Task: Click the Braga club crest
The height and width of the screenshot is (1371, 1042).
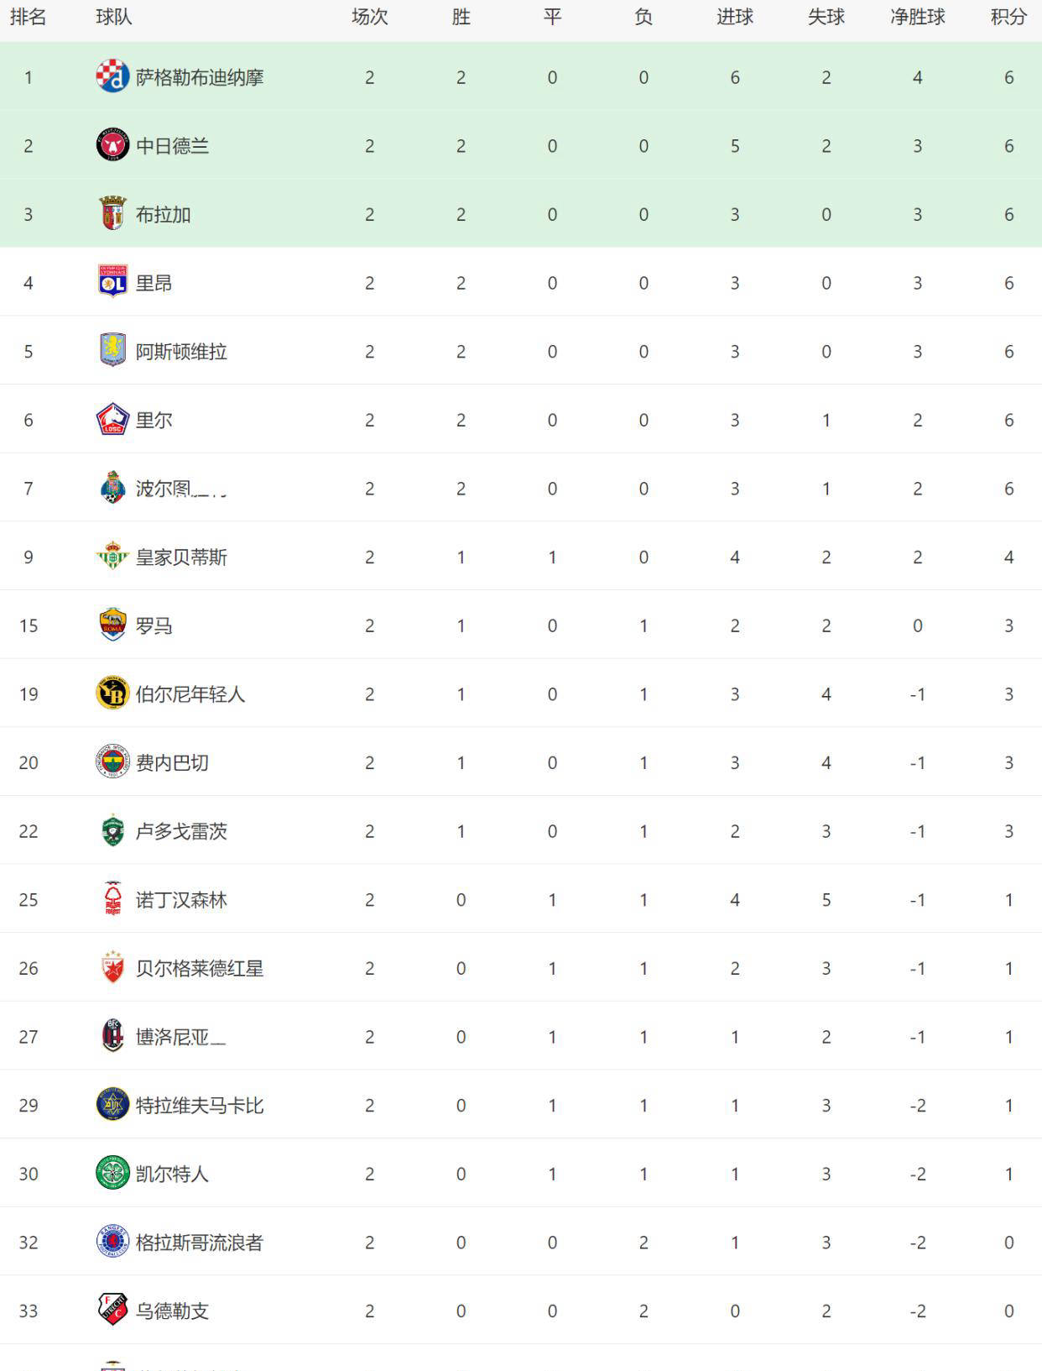Action: [112, 214]
